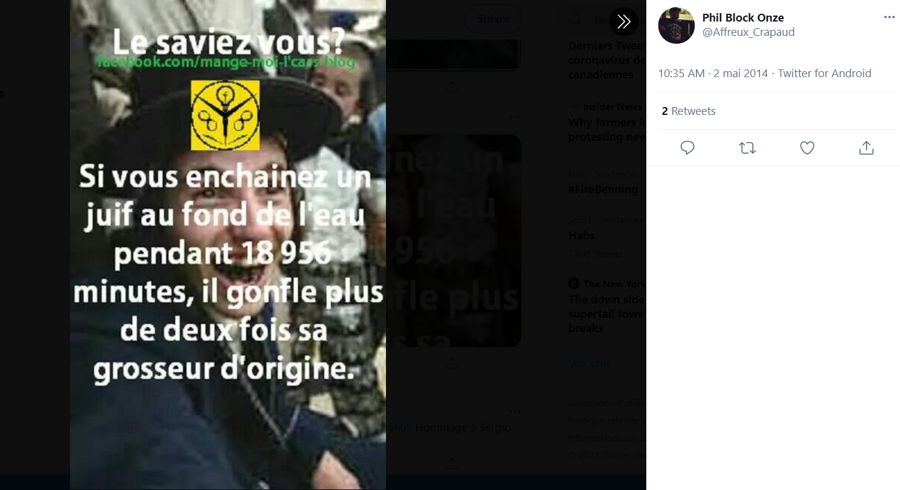Image resolution: width=900 pixels, height=490 pixels.
Task: Open the Phil Block Onze display name link
Action: pyautogui.click(x=743, y=18)
